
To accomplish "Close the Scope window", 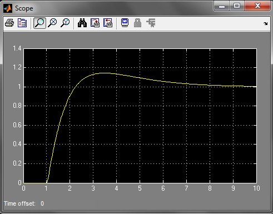I will [x=257, y=6].
